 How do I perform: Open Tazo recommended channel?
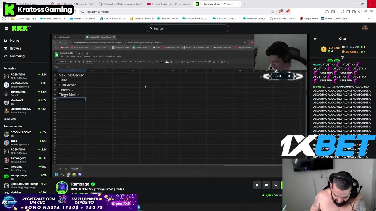pos(25,142)
